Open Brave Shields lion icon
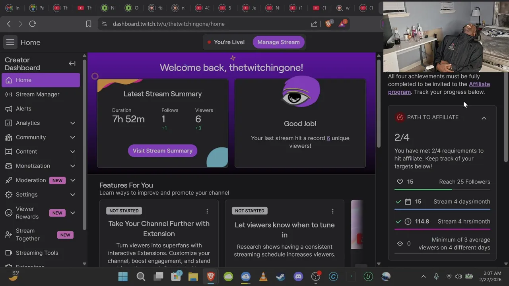509x286 pixels. 328,24
